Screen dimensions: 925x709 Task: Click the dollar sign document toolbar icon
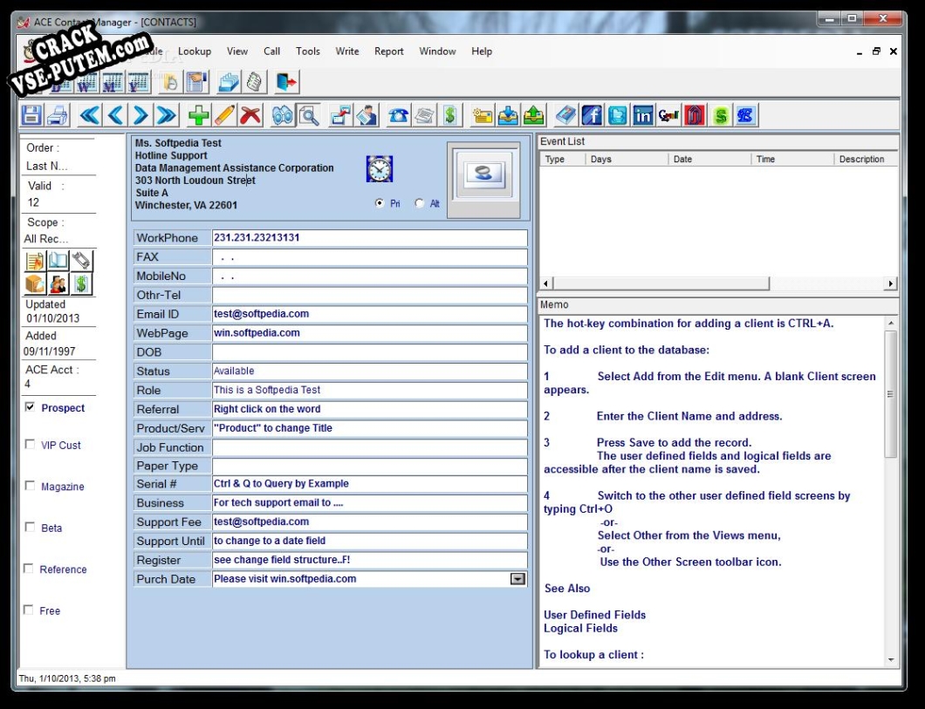(450, 115)
